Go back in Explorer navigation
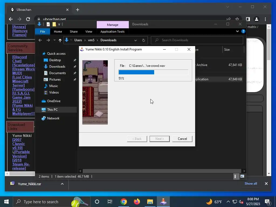 point(40,40)
